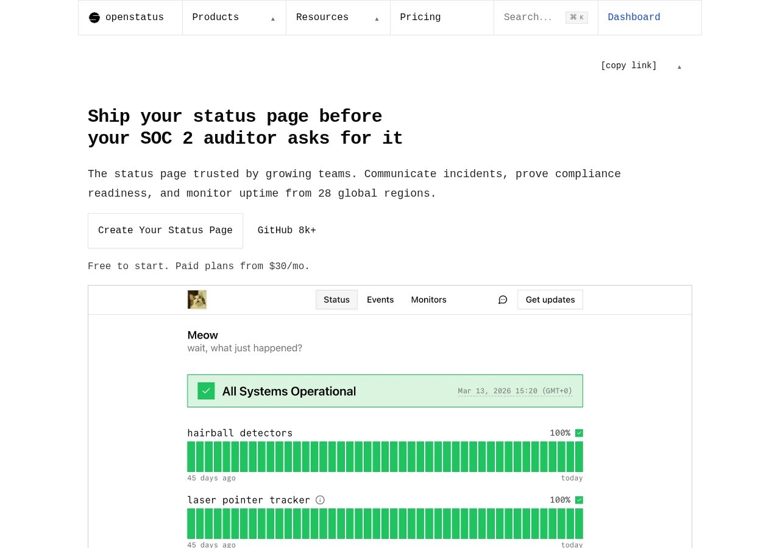Click the info icon next to laser pointer tracker

coord(320,500)
